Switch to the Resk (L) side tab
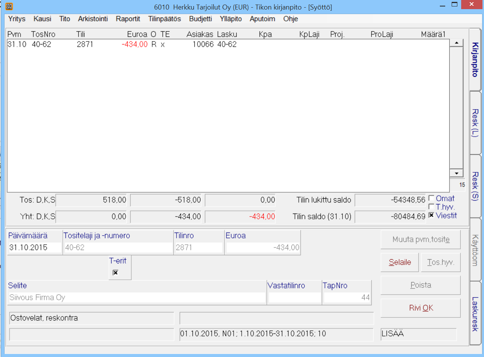Viewport: 484px width, 357px height. click(475, 123)
